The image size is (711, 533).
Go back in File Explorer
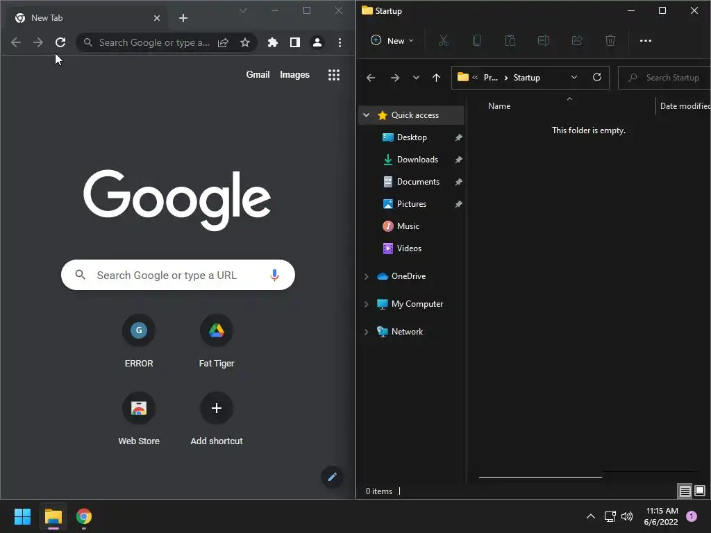[x=371, y=78]
